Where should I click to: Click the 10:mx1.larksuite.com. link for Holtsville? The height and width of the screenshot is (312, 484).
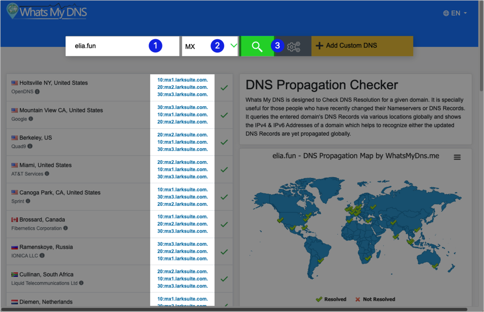[x=183, y=80]
